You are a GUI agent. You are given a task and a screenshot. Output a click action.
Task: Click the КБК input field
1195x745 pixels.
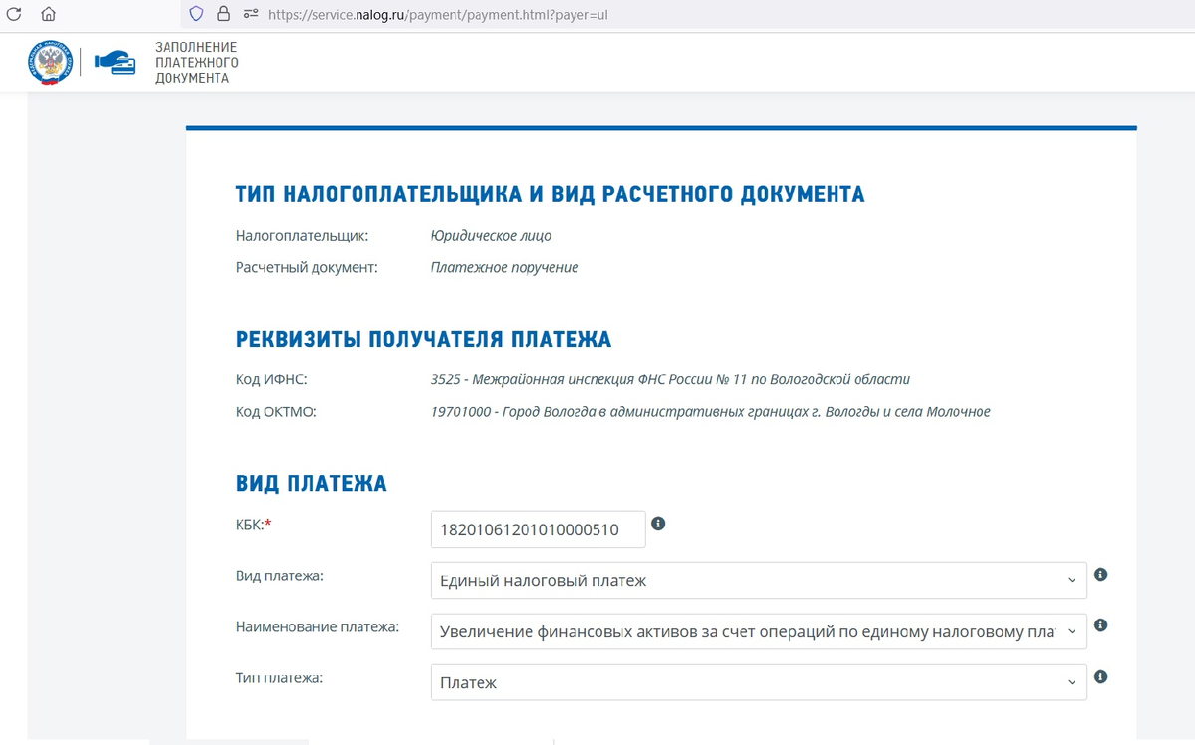[538, 529]
